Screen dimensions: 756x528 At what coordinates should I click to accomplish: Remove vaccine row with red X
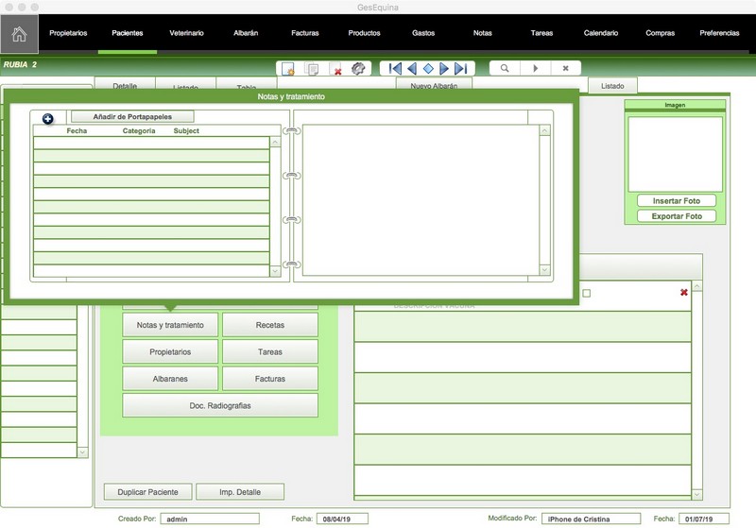click(x=684, y=293)
